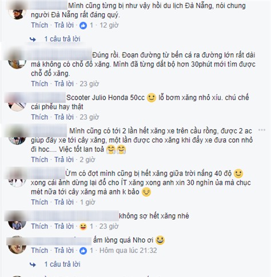Click reply arrow icon under 'ấm lòng' comment
The width and height of the screenshot is (271, 277).
[x=33, y=264]
